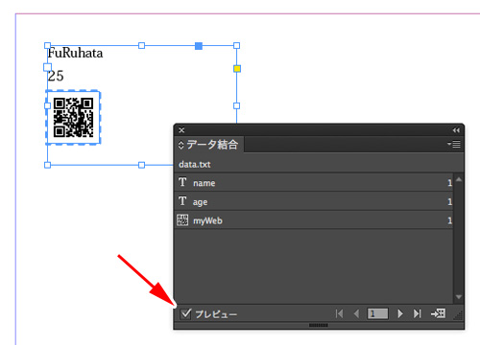Go to last record button

pos(417,313)
